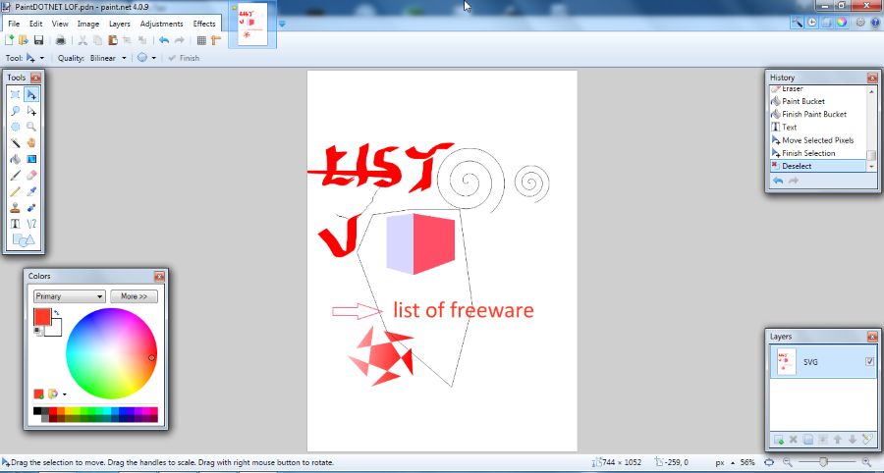Select the Lasso Select tool

tap(15, 111)
